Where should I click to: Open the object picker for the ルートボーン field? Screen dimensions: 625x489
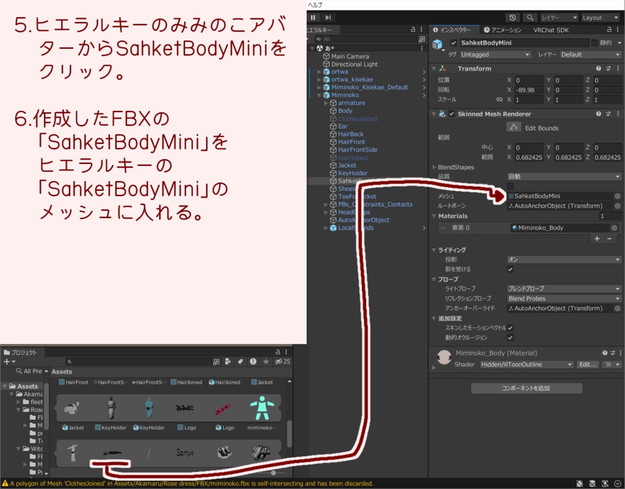618,206
